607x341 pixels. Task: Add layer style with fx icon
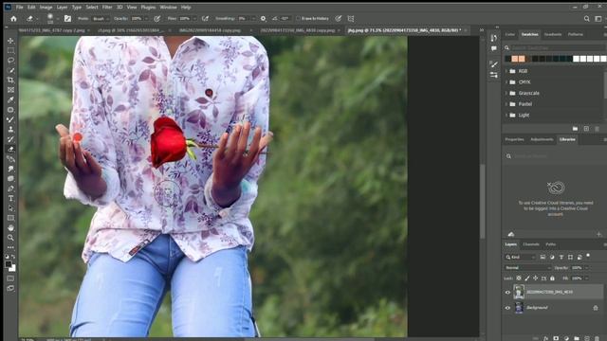point(546,338)
